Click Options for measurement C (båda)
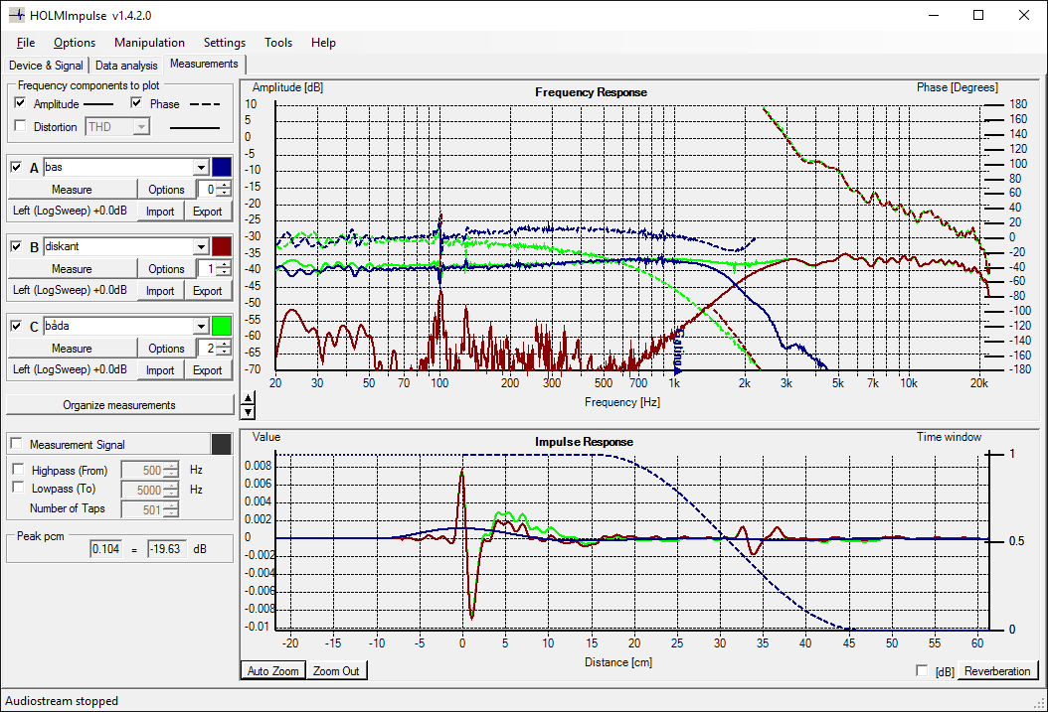Screen dimensions: 1048x712 coord(166,349)
